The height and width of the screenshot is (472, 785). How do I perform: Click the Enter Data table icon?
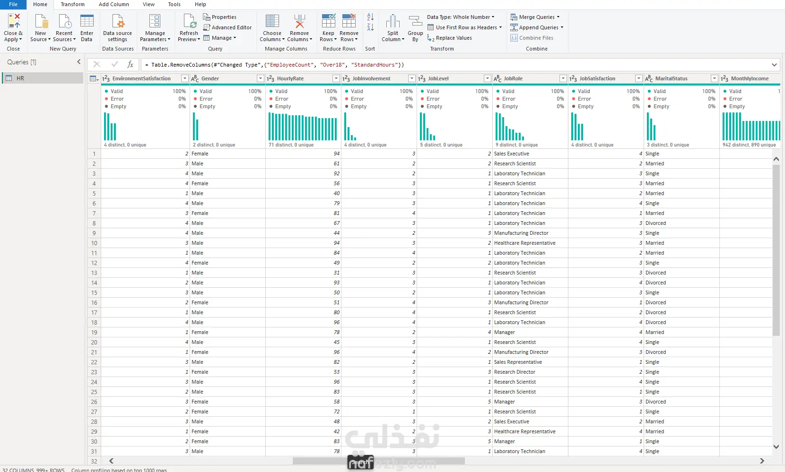pos(87,21)
